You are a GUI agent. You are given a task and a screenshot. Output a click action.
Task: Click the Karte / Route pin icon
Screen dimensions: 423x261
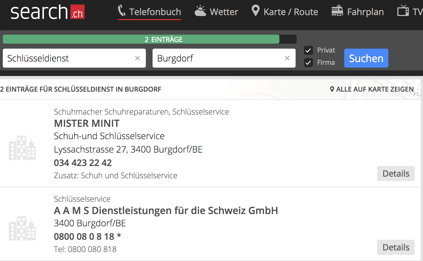(x=255, y=11)
